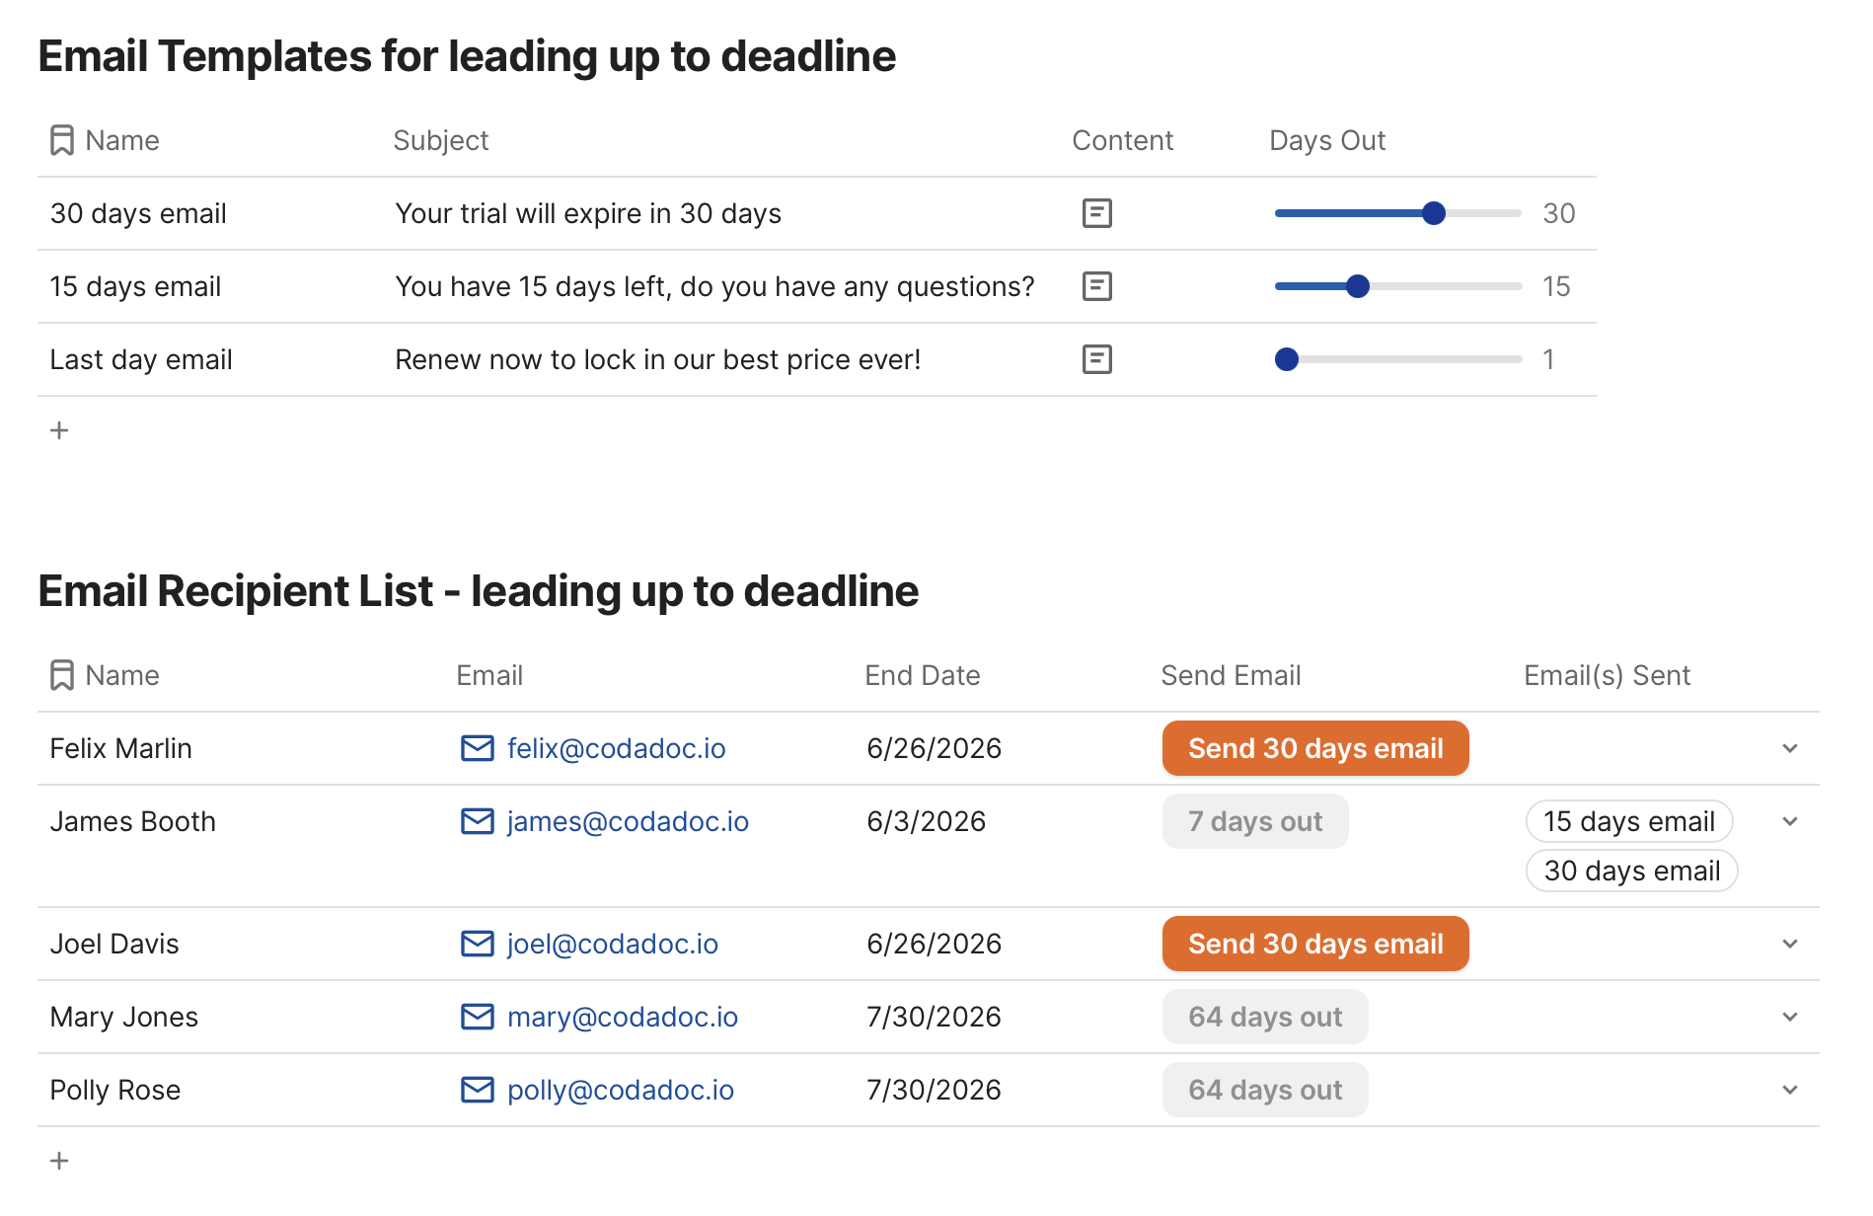1873x1216 pixels.
Task: Click envelope icon next to polly@codadoc.io
Action: (x=478, y=1090)
